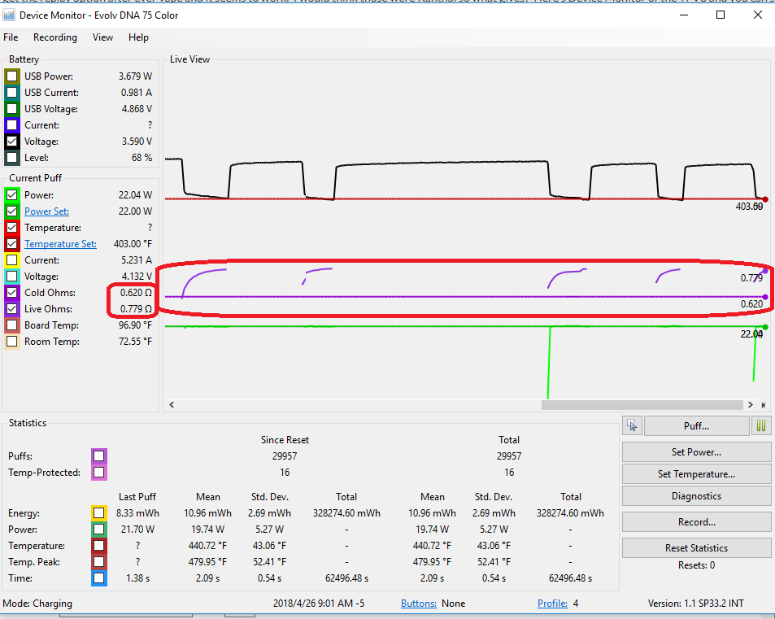Enable the Room Temp checkbox
The height and width of the screenshot is (619, 775).
tap(12, 342)
